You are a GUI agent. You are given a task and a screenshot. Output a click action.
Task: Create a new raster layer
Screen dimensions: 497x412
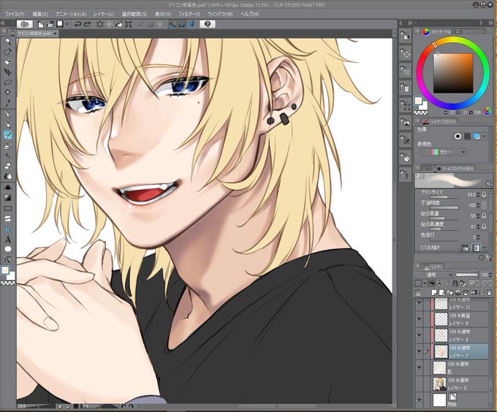point(434,292)
